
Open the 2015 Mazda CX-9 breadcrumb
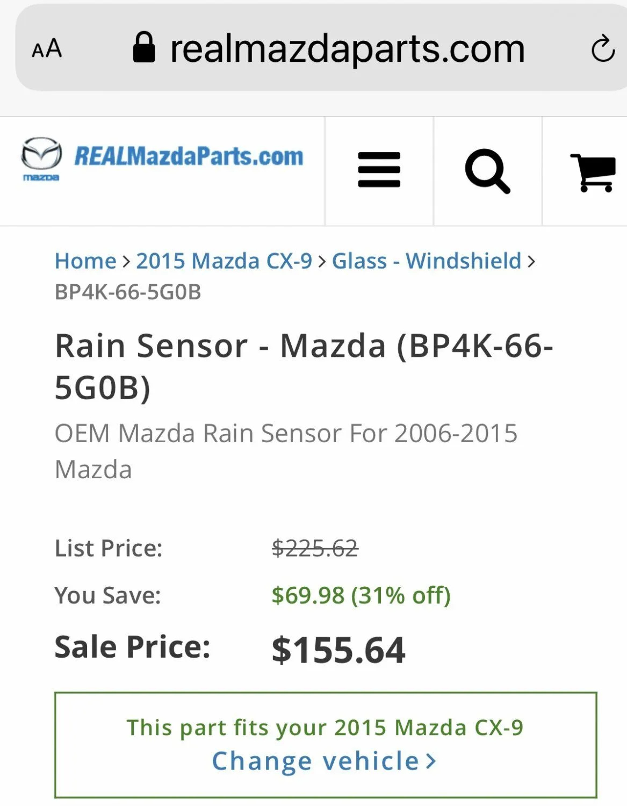(x=224, y=261)
